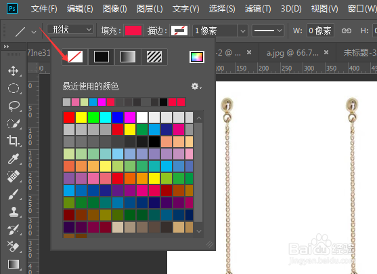Image resolution: width=377 pixels, height=274 pixels.
Task: Choose the Solid Color fill option
Action: 102,57
